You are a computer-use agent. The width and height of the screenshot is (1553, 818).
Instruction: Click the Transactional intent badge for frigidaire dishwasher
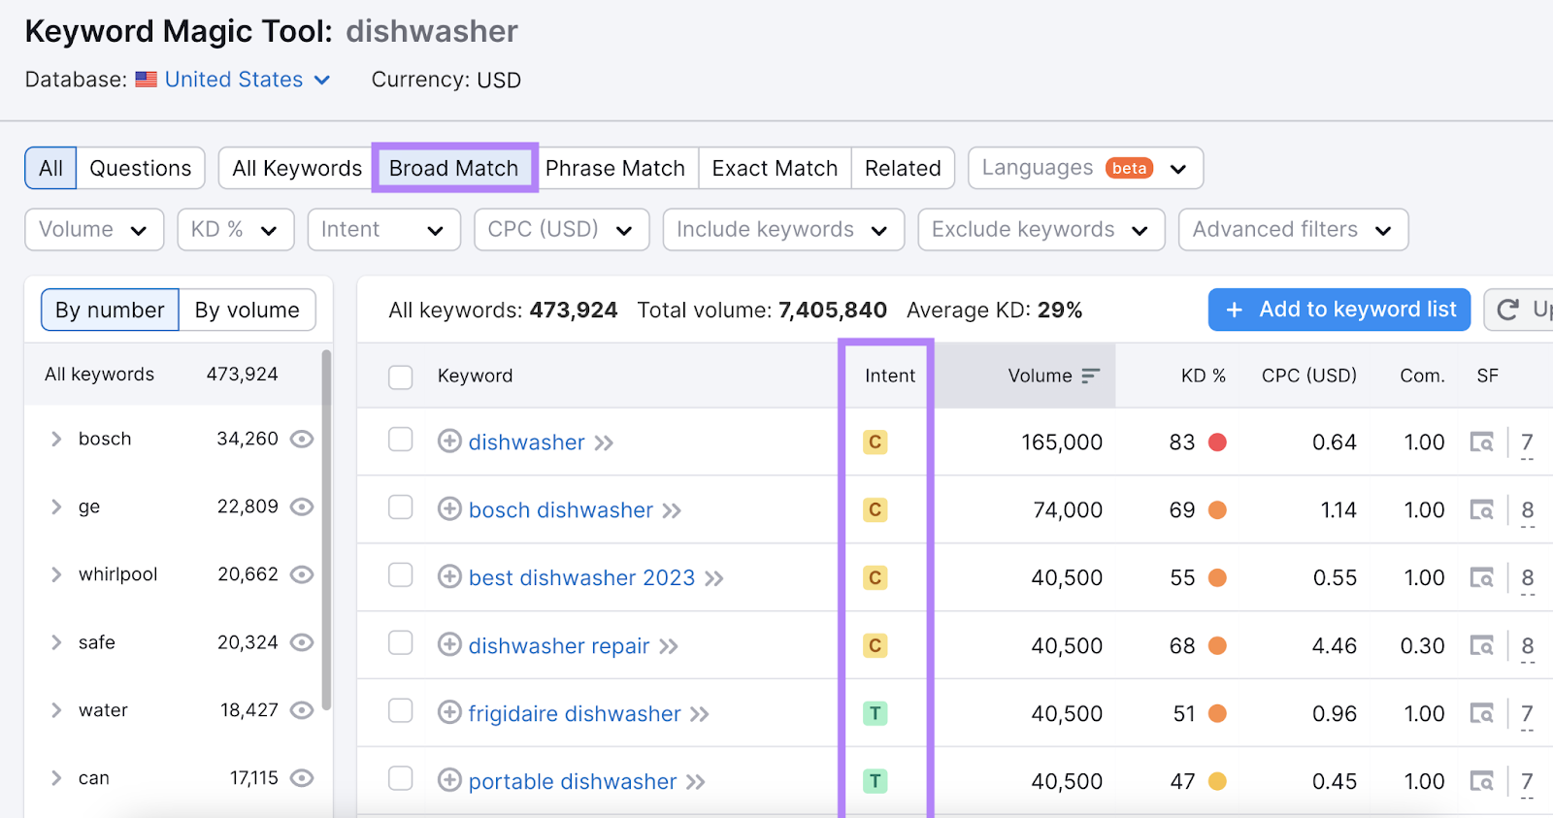pyautogui.click(x=875, y=714)
